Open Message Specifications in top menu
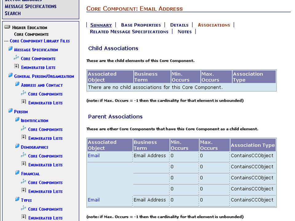 (31, 6)
